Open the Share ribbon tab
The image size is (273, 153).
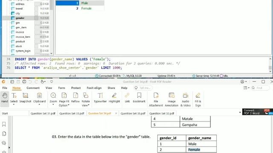[x=111, y=88]
